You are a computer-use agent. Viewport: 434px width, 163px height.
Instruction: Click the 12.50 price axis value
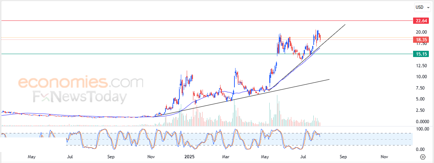421,66
